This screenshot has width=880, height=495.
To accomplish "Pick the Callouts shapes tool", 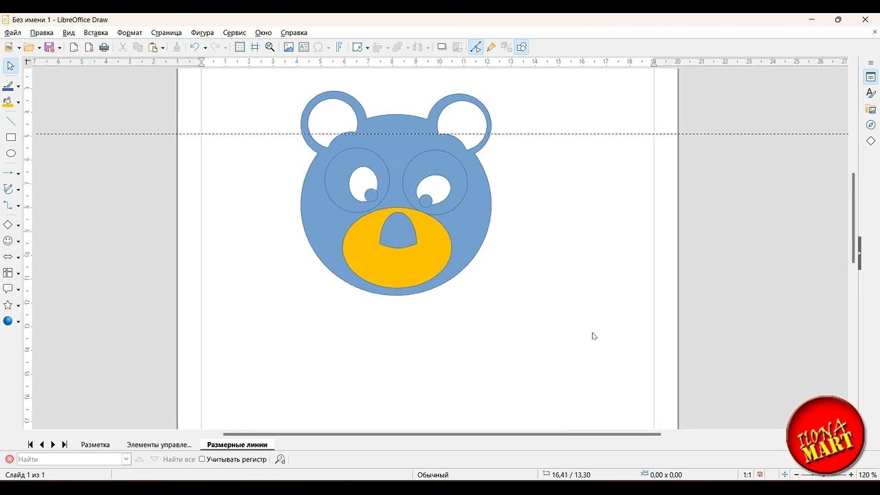I will (8, 289).
